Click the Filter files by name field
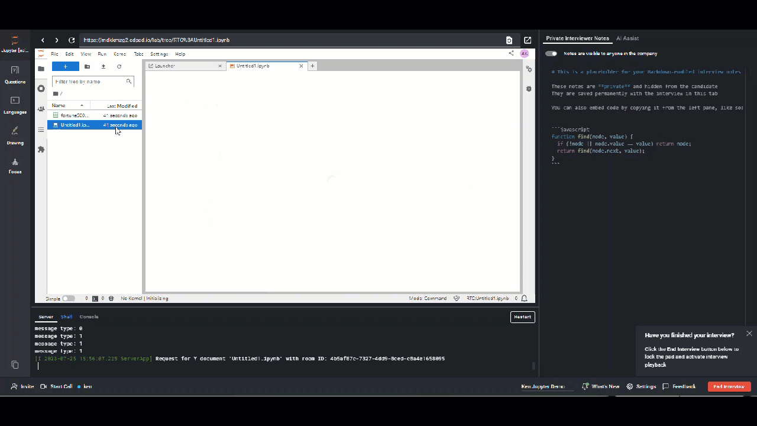 [89, 82]
